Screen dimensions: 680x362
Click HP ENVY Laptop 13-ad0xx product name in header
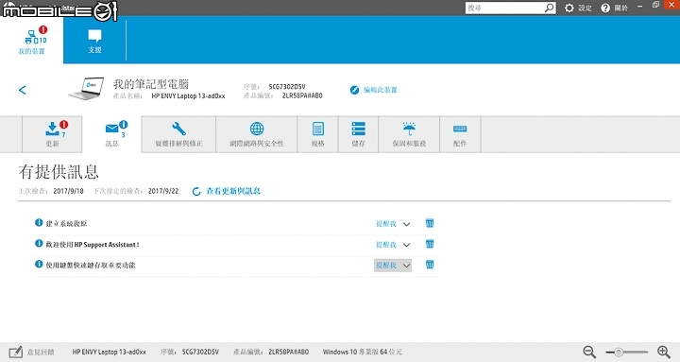coord(188,95)
